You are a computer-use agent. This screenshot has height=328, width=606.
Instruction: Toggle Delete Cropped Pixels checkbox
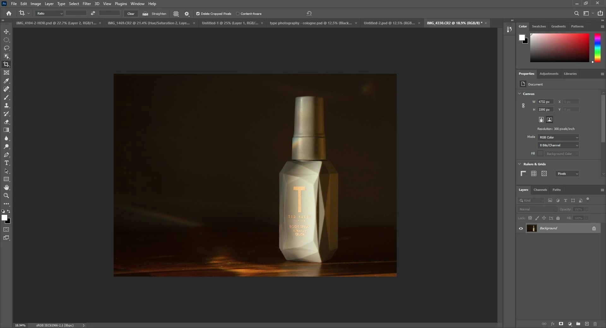[x=198, y=14]
